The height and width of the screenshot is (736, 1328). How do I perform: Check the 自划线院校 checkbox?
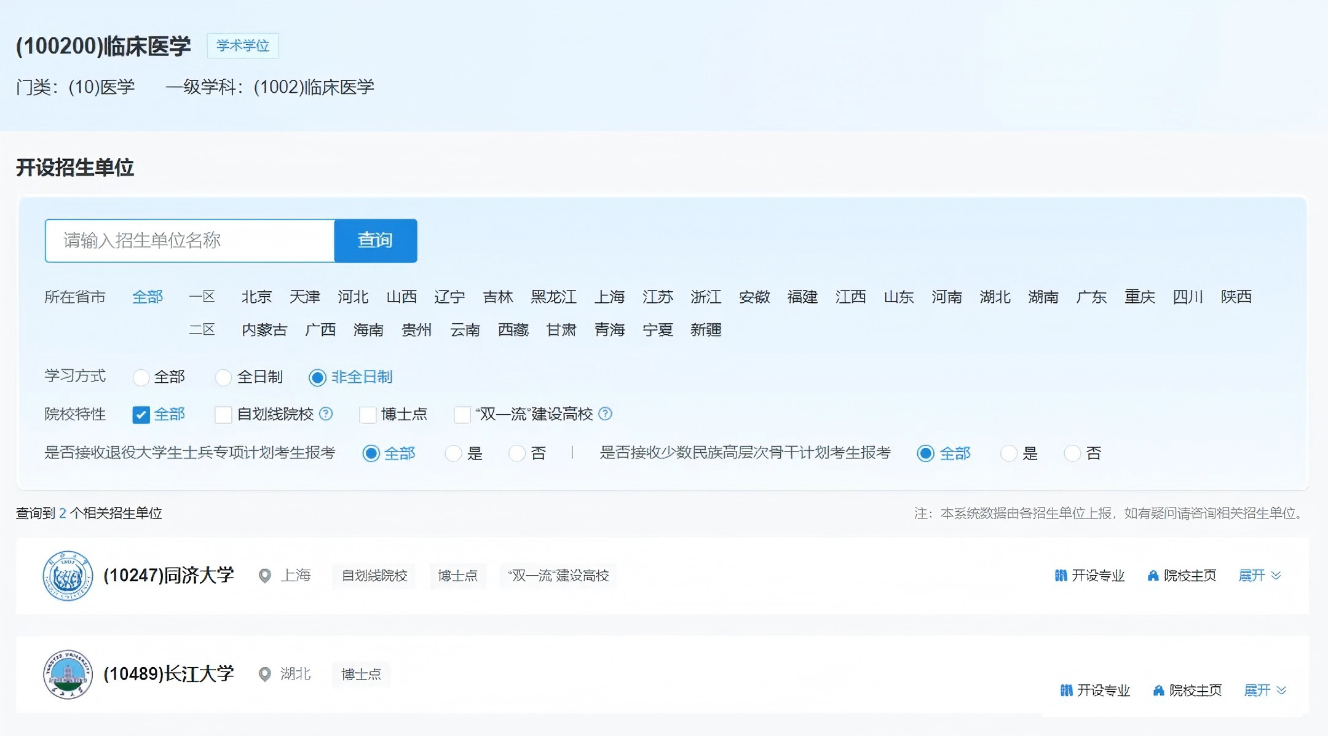[223, 415]
